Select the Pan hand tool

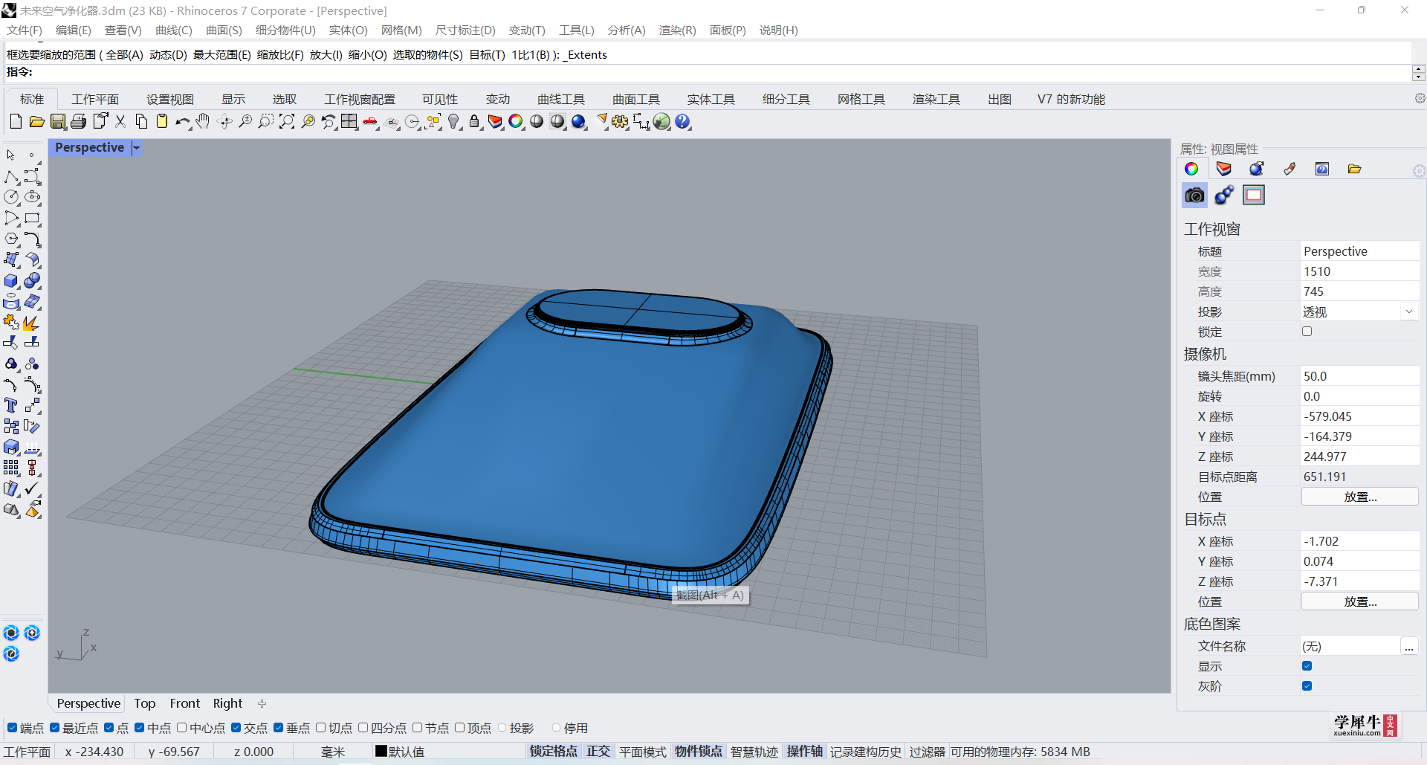tap(203, 121)
